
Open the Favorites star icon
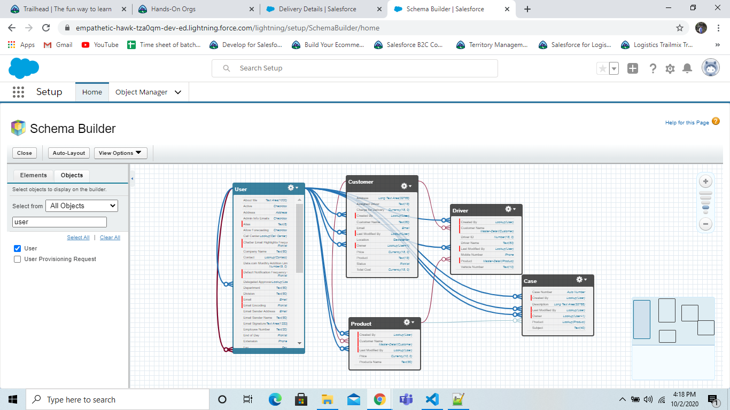tap(602, 68)
